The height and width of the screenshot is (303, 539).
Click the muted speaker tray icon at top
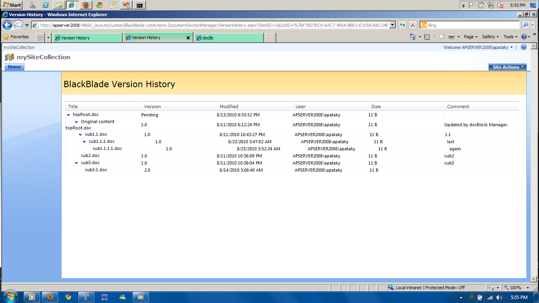click(x=500, y=5)
